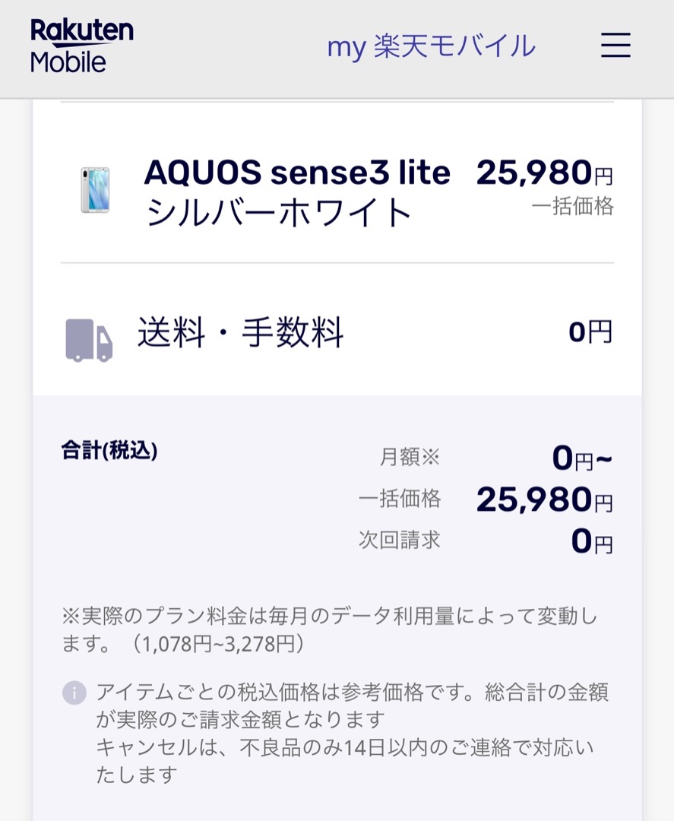Open the hamburger menu

[x=615, y=45]
